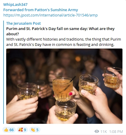Open the Purim and St. Patrick's Day headline
Image resolution: width=126 pixels, height=135 pixels.
60,31
